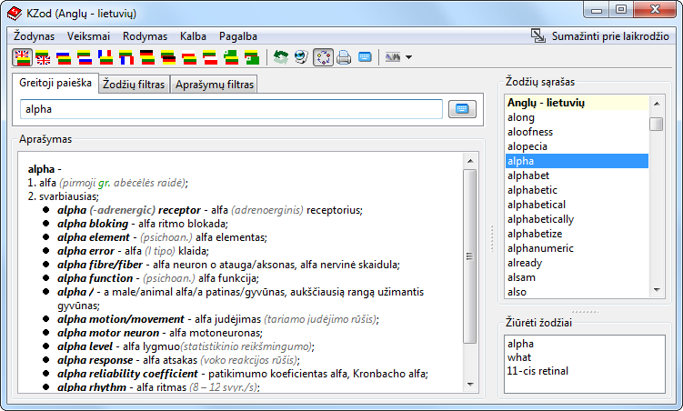Click '11-cis retinal' in viewed words
Viewport: 683px width, 411px height.
click(537, 371)
